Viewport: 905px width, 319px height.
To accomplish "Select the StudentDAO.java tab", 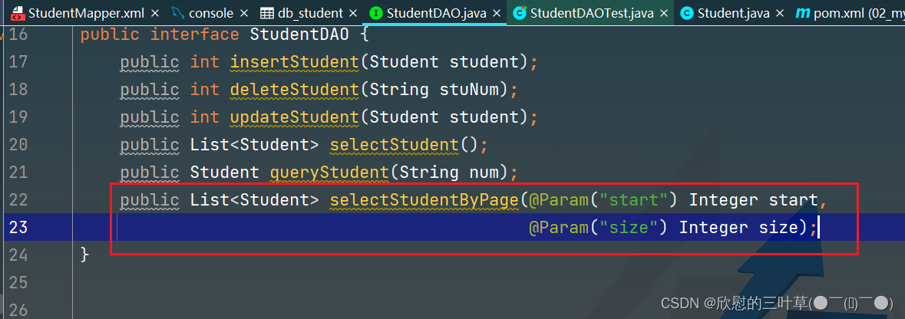I will 436,13.
